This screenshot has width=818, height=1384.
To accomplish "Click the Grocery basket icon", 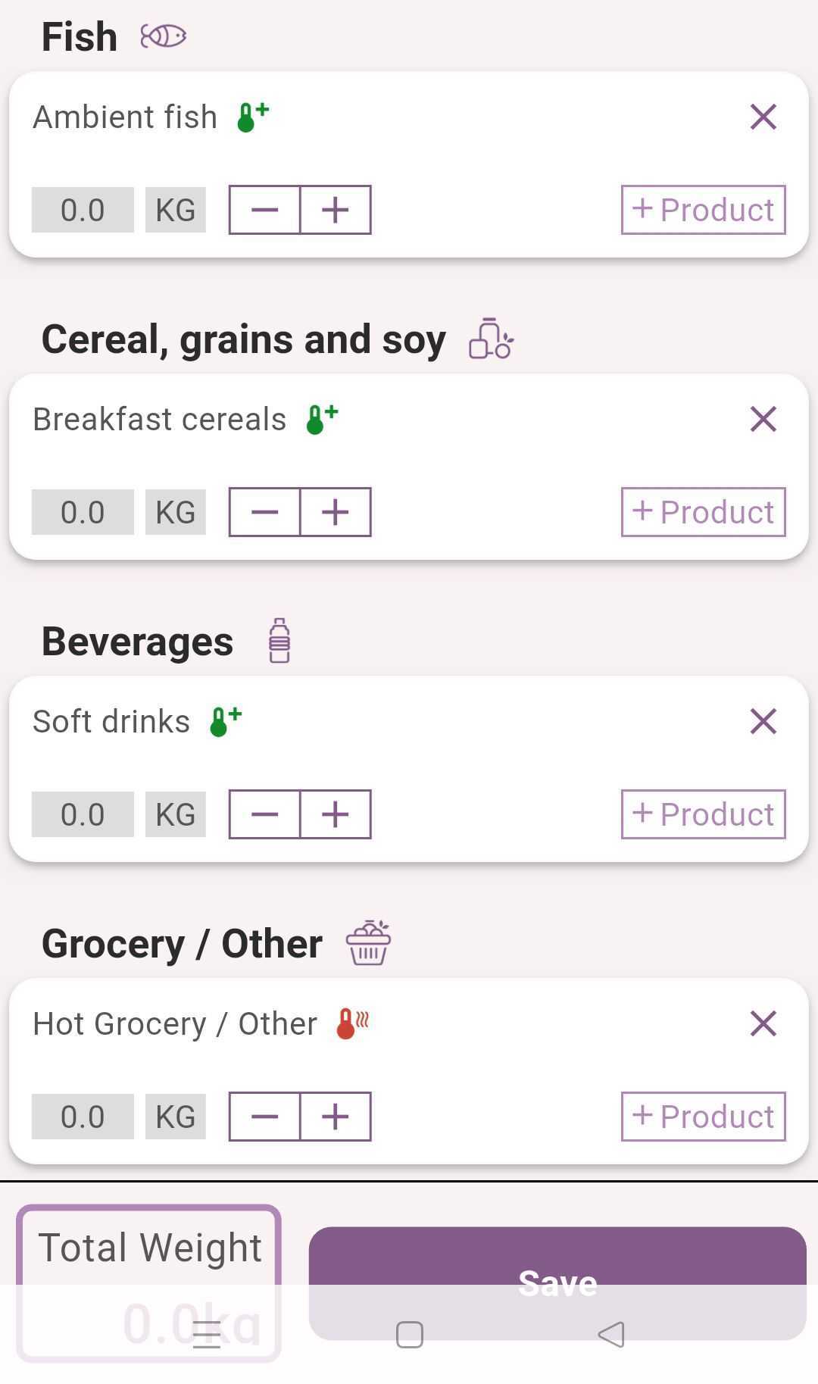I will [368, 943].
